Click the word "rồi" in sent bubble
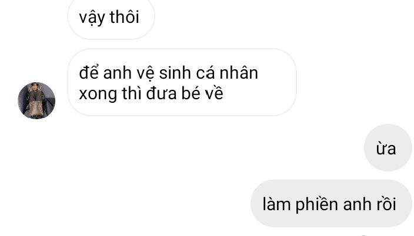 [386, 204]
